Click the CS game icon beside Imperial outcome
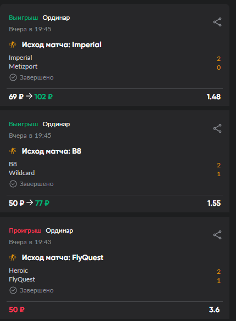Viewport: 236px width, 321px height. point(13,44)
